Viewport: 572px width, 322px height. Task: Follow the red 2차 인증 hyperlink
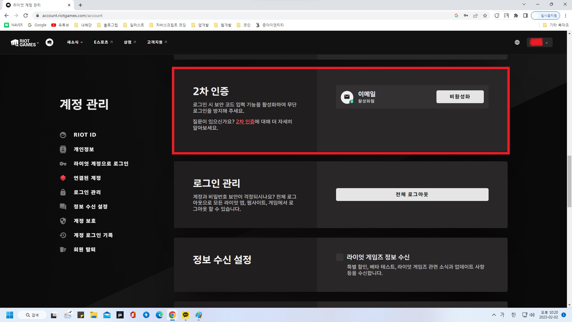click(x=245, y=122)
